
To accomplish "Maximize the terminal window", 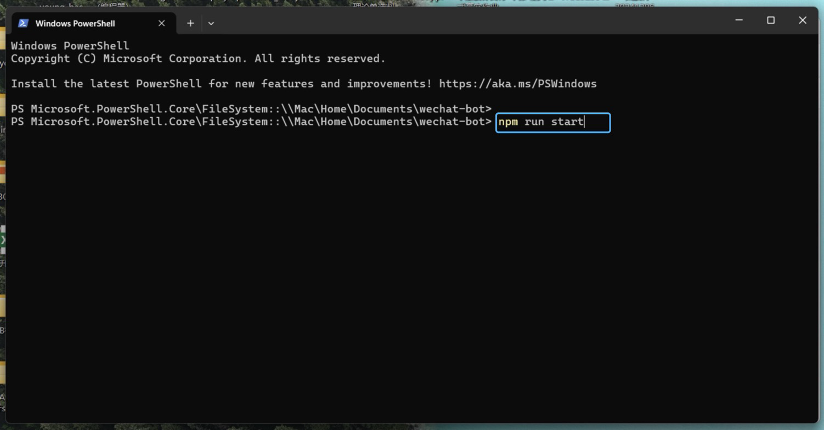I will tap(771, 20).
